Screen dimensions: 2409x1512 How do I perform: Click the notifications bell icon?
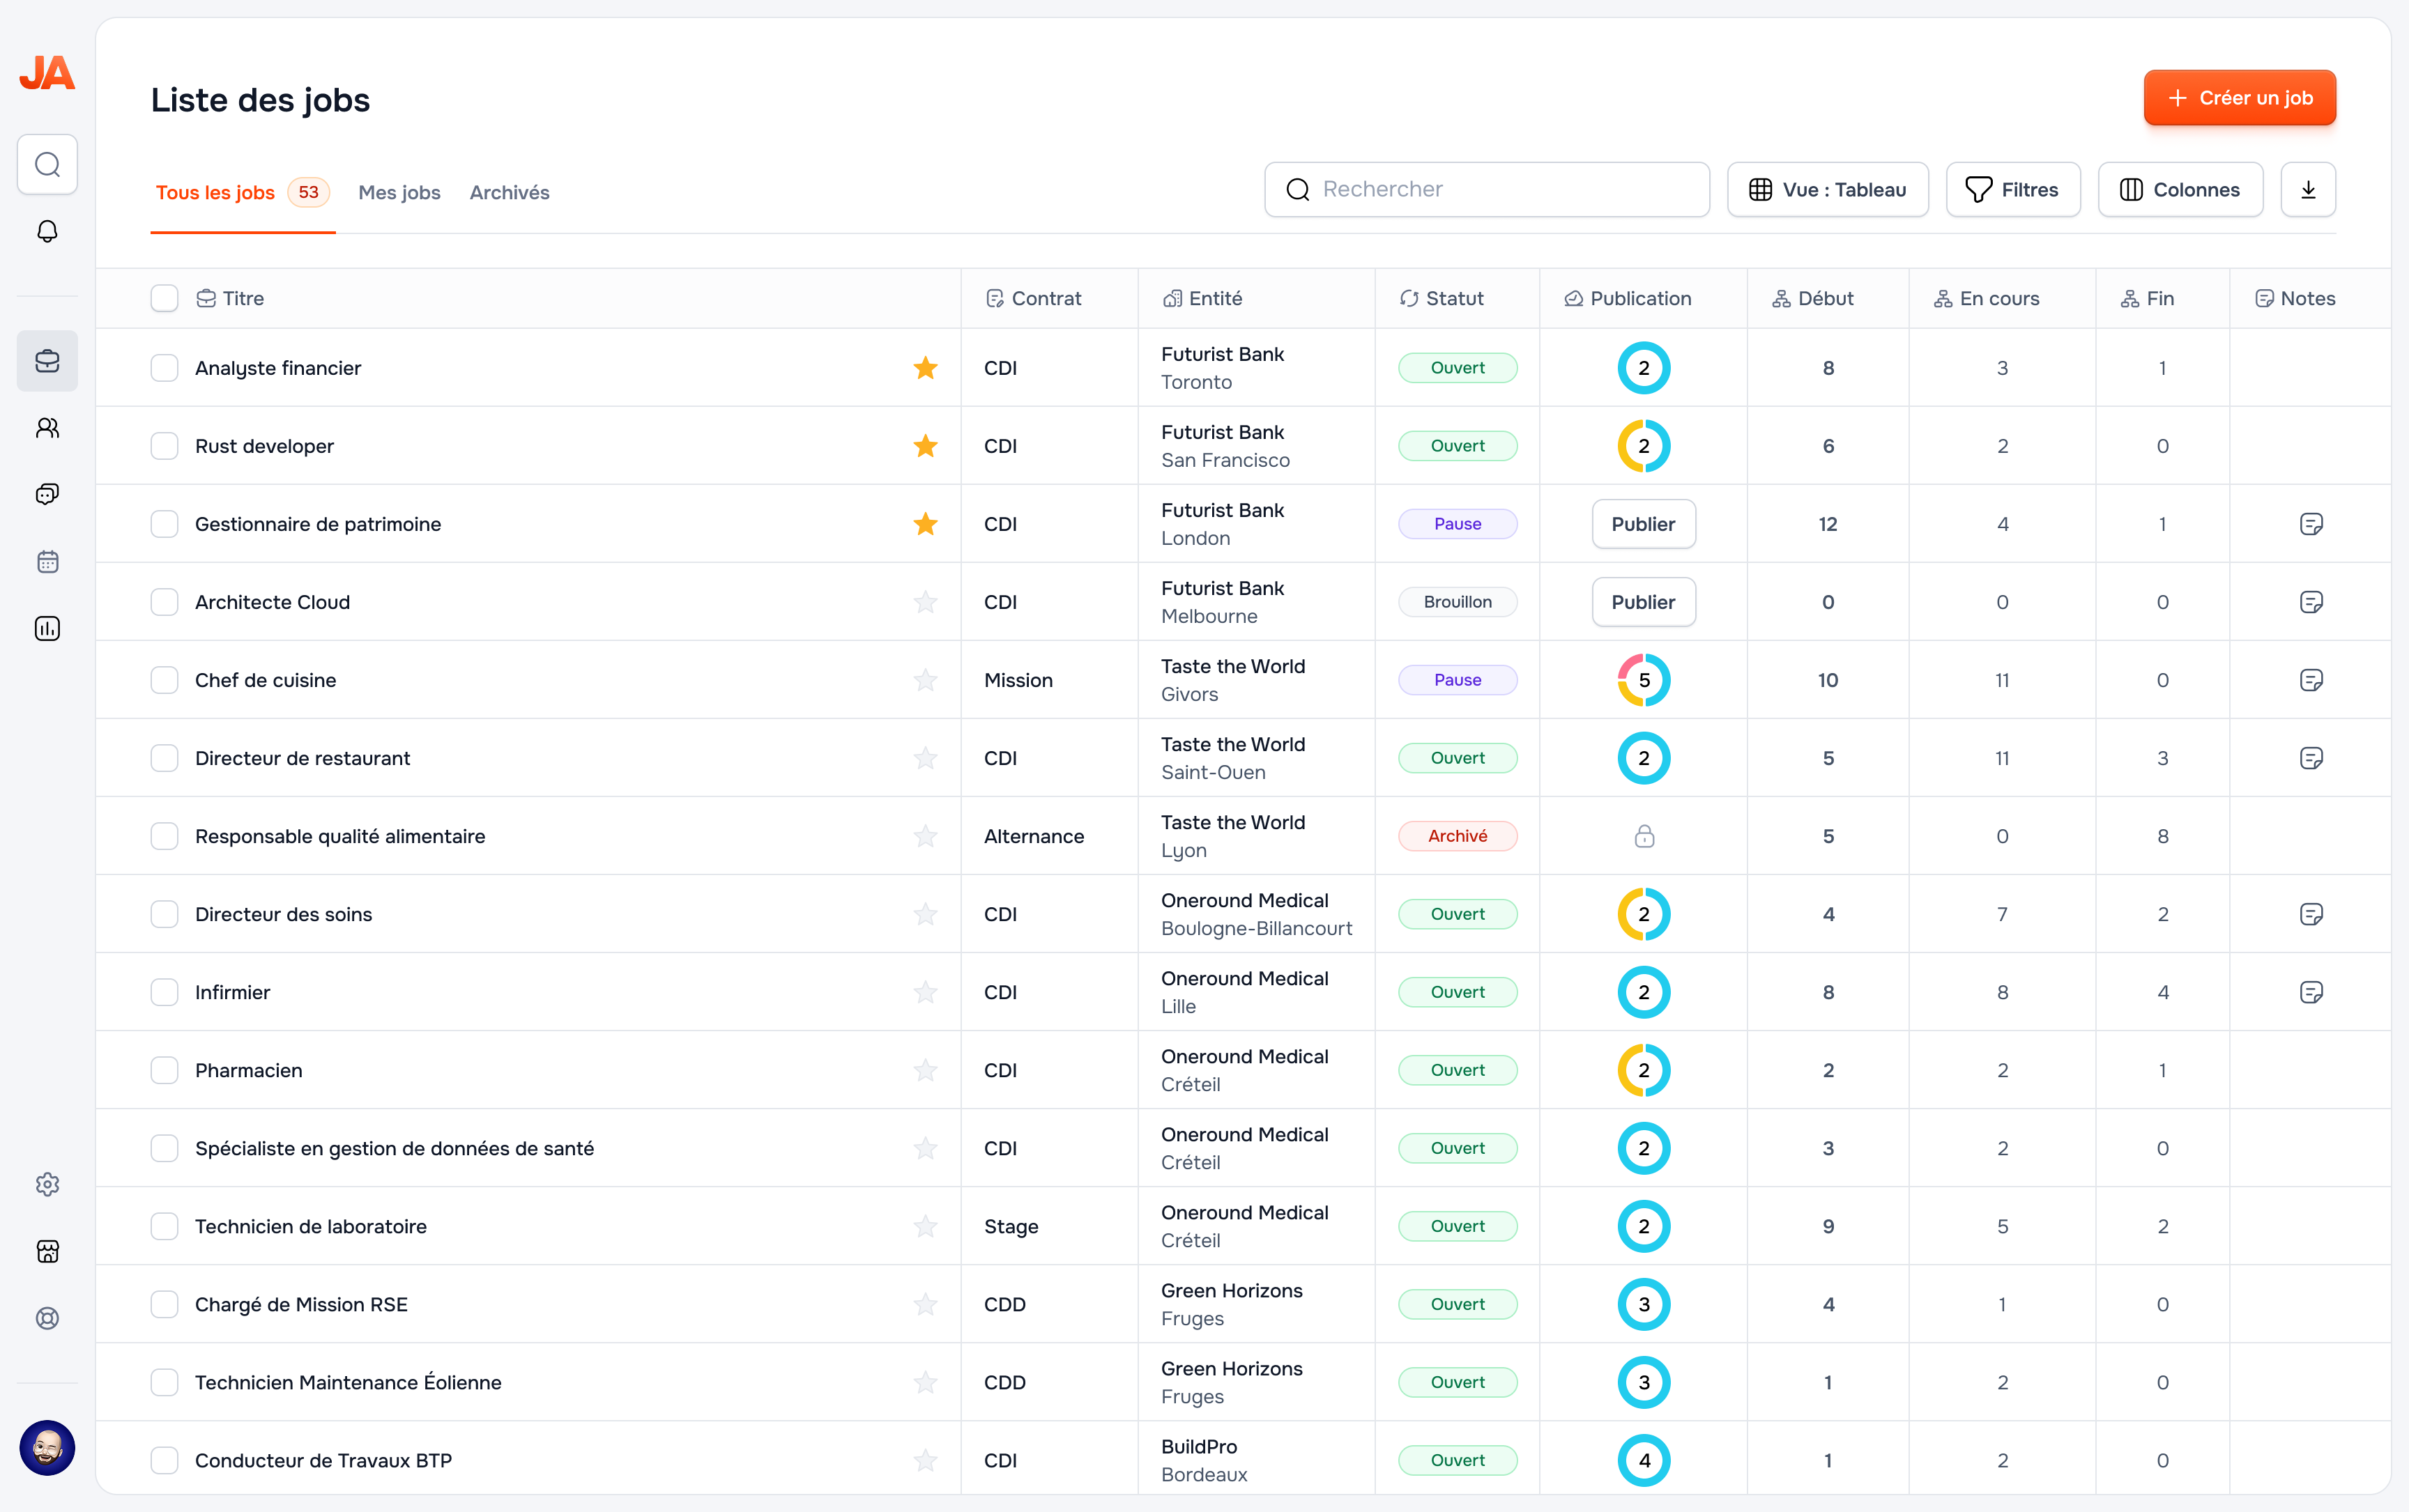point(47,231)
